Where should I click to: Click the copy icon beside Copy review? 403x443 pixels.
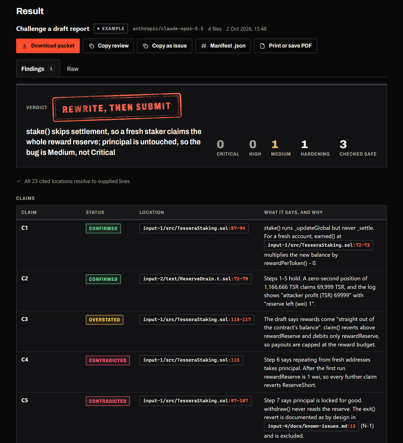click(x=92, y=46)
